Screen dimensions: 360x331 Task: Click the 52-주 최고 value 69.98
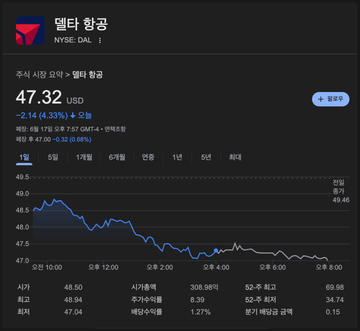click(x=335, y=287)
